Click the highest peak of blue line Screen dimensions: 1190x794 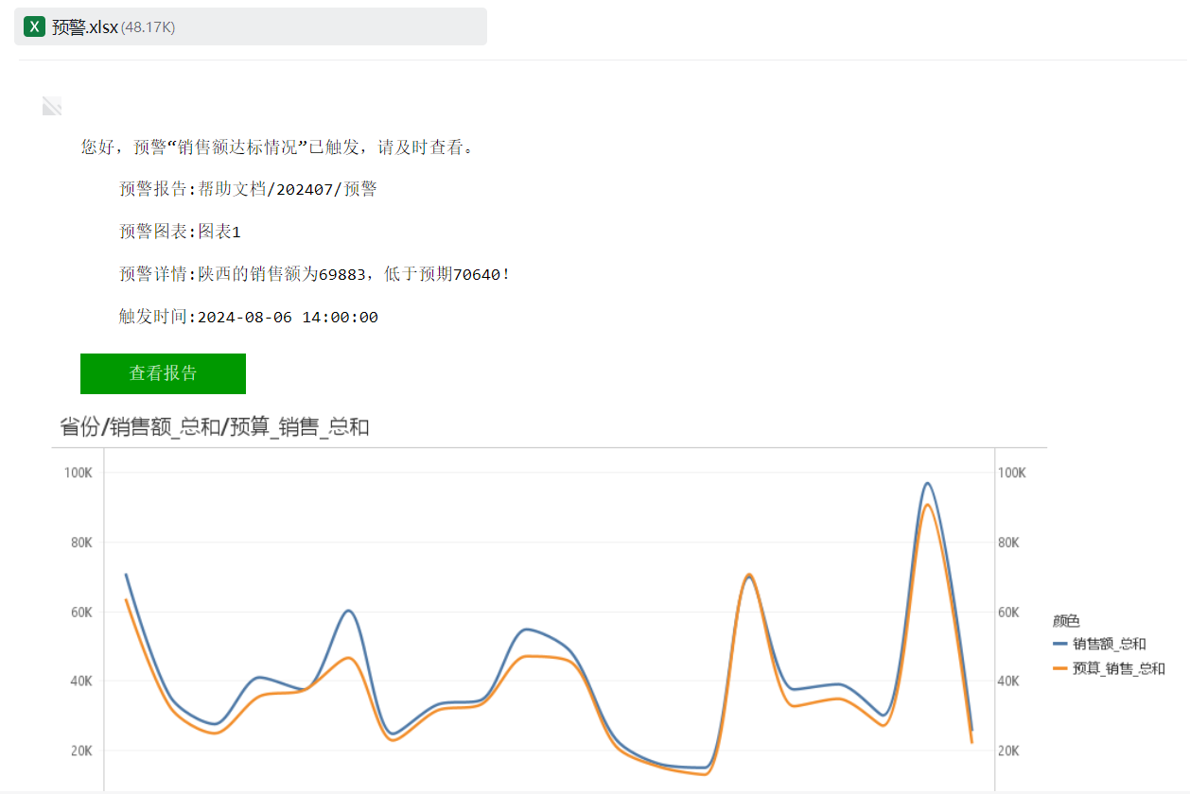pyautogui.click(x=927, y=483)
